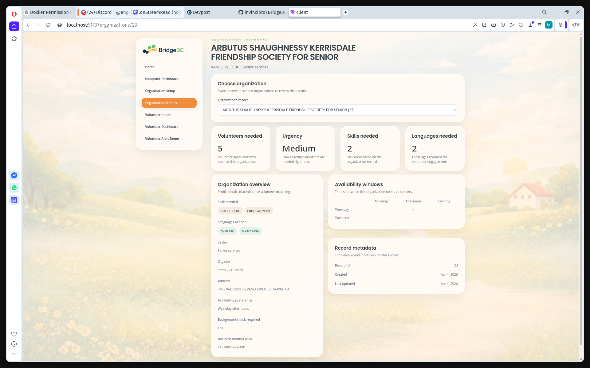Go to Volunteer Dashboard page
The height and width of the screenshot is (368, 590).
tap(162, 127)
